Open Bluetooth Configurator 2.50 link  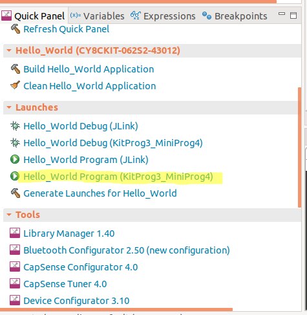pos(127,250)
